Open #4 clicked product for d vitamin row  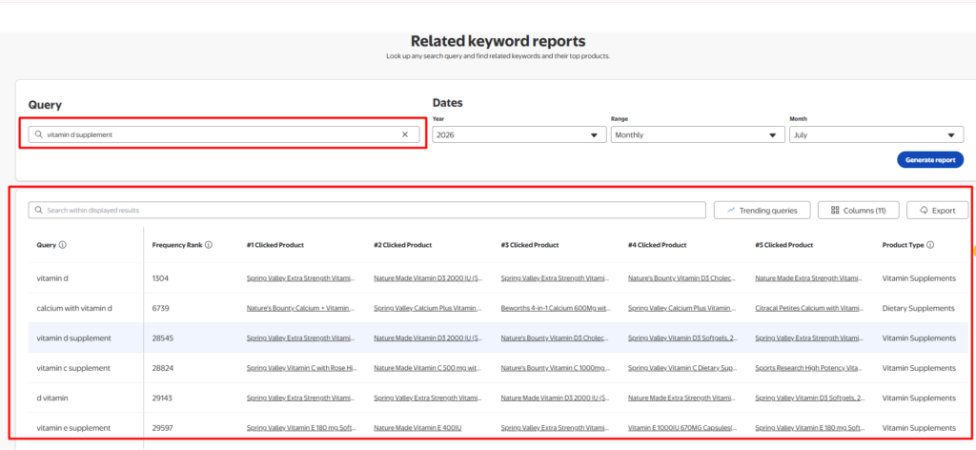coord(682,398)
